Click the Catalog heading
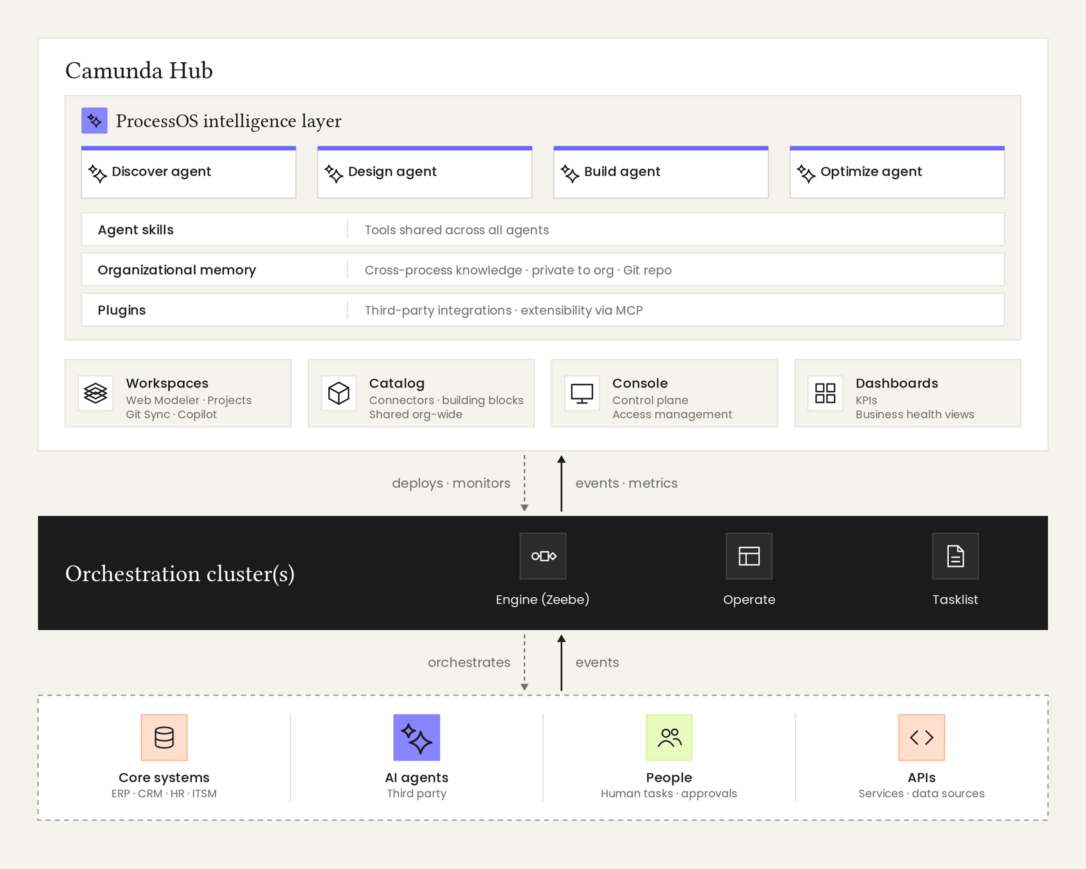The height and width of the screenshot is (869, 1086). click(x=397, y=383)
